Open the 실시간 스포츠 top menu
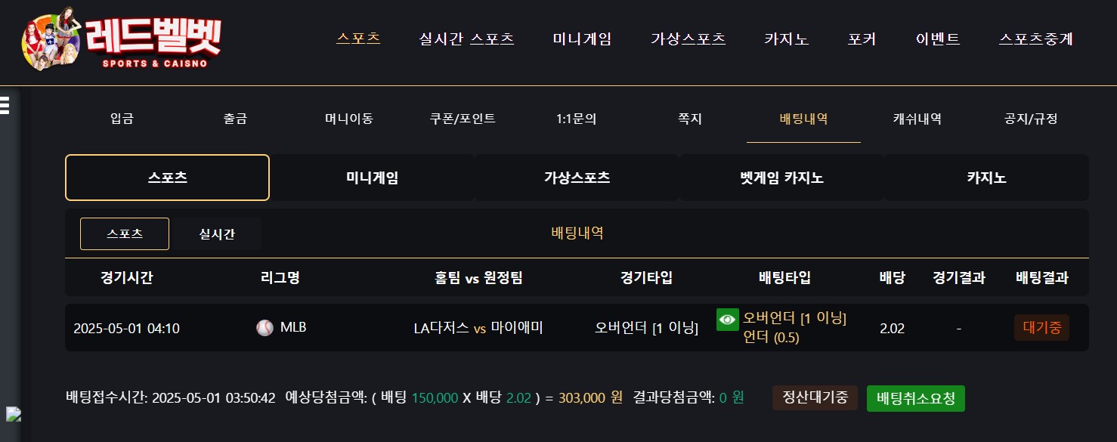Image resolution: width=1117 pixels, height=442 pixels. pyautogui.click(x=467, y=39)
